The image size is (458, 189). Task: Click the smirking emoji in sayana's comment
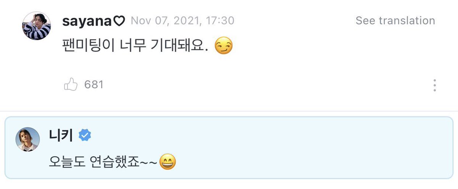point(224,47)
